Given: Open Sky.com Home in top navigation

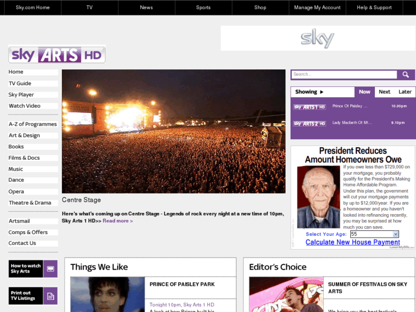Looking at the screenshot, I should [33, 7].
